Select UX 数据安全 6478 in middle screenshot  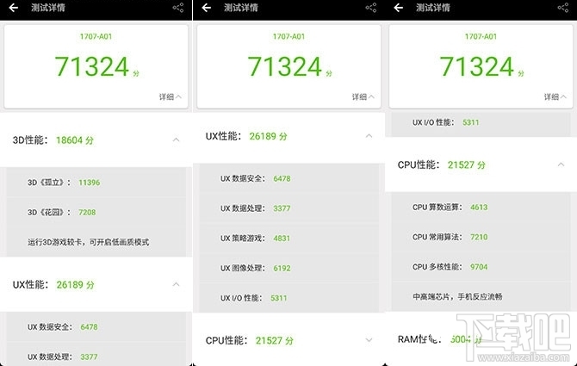[x=288, y=178]
